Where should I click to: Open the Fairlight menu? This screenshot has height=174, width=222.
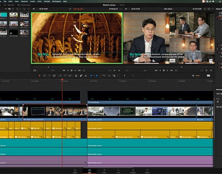pyautogui.click(x=47, y=1)
